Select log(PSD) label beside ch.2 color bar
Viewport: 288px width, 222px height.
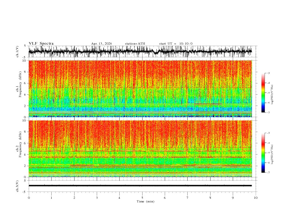tap(272, 154)
